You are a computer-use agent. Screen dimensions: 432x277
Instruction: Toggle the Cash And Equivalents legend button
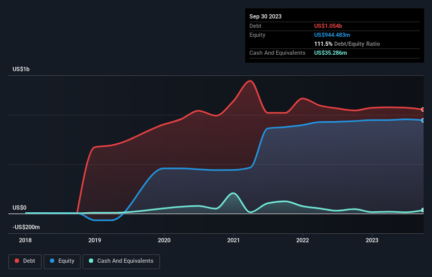[121, 261]
